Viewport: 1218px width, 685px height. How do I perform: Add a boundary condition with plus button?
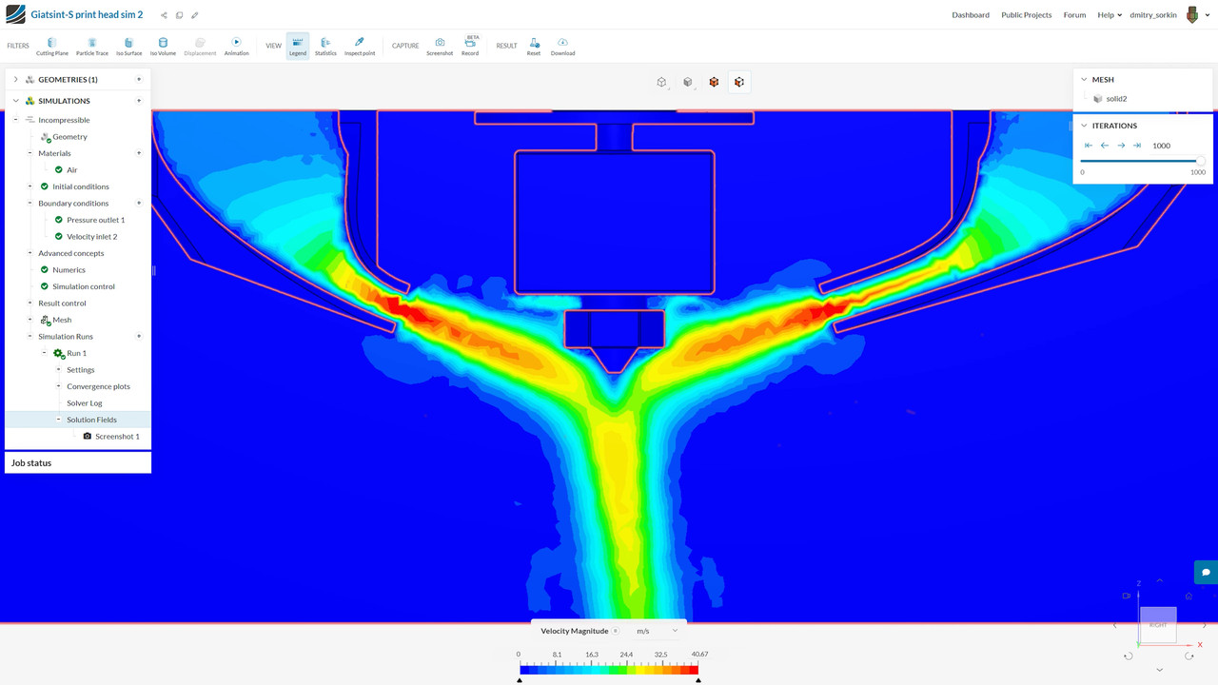pos(139,203)
